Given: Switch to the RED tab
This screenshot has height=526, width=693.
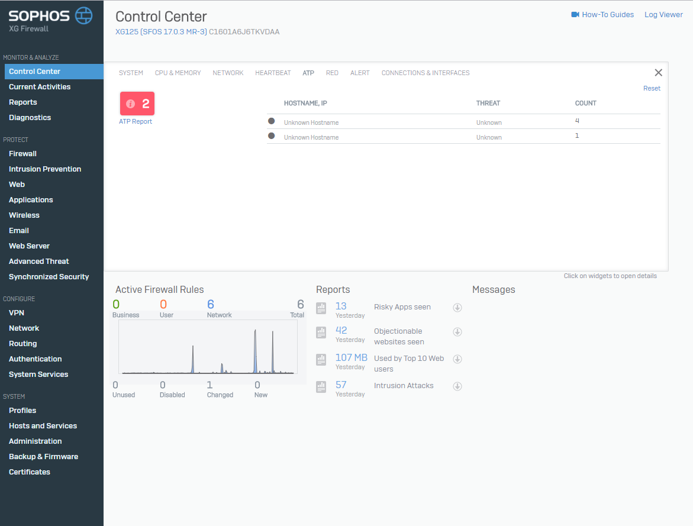Looking at the screenshot, I should click(x=332, y=73).
